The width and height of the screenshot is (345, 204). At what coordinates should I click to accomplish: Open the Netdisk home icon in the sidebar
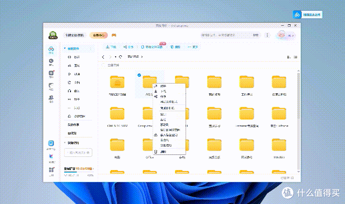pos(51,50)
